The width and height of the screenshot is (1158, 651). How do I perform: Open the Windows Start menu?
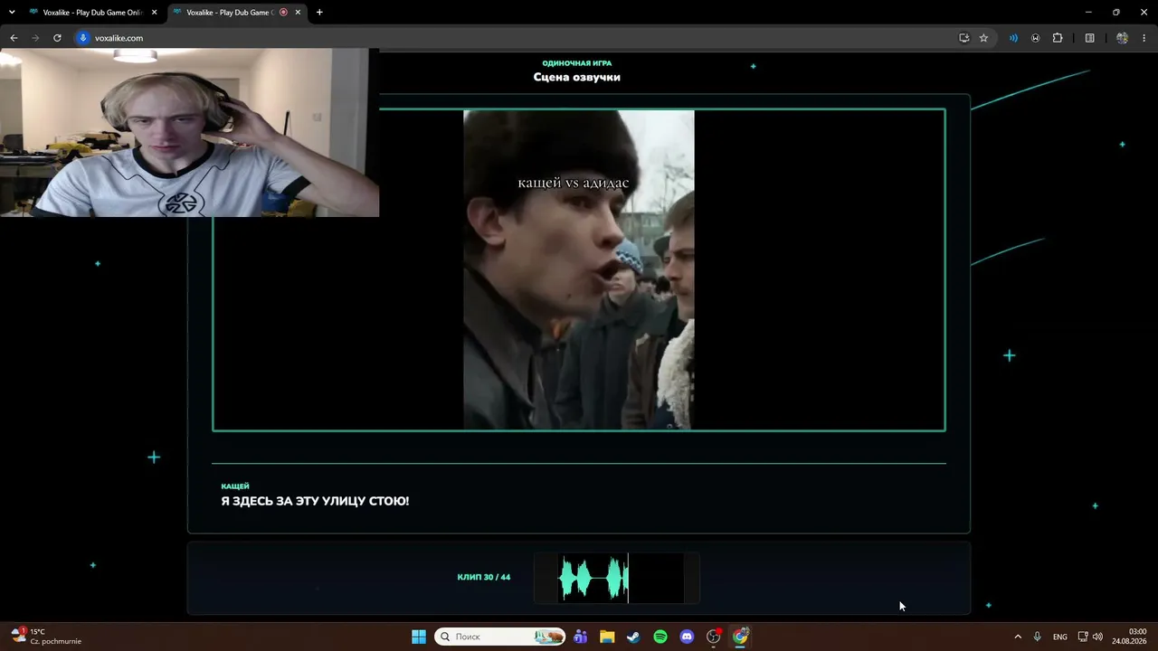(419, 637)
